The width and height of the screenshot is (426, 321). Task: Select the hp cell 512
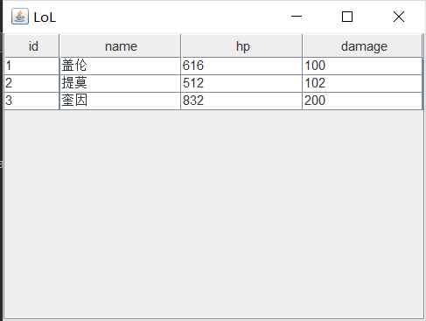(241, 83)
